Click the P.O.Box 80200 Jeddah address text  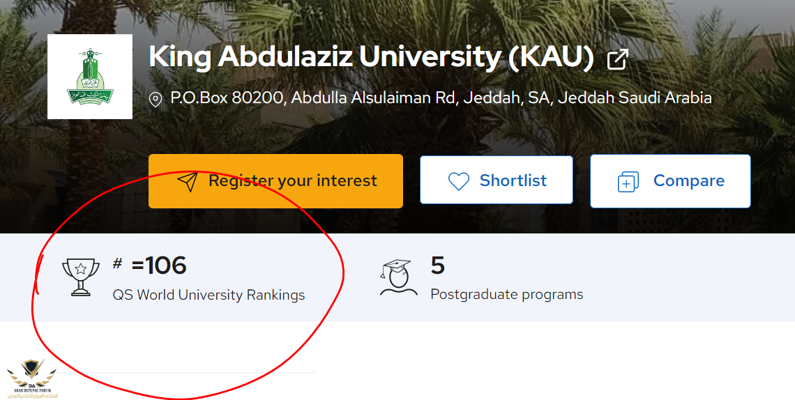coord(441,98)
